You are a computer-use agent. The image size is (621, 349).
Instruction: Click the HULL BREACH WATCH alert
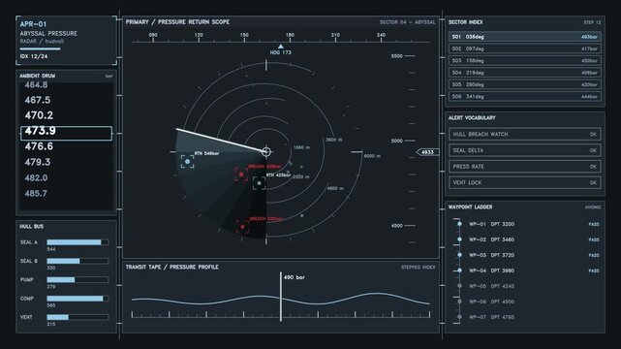[525, 135]
